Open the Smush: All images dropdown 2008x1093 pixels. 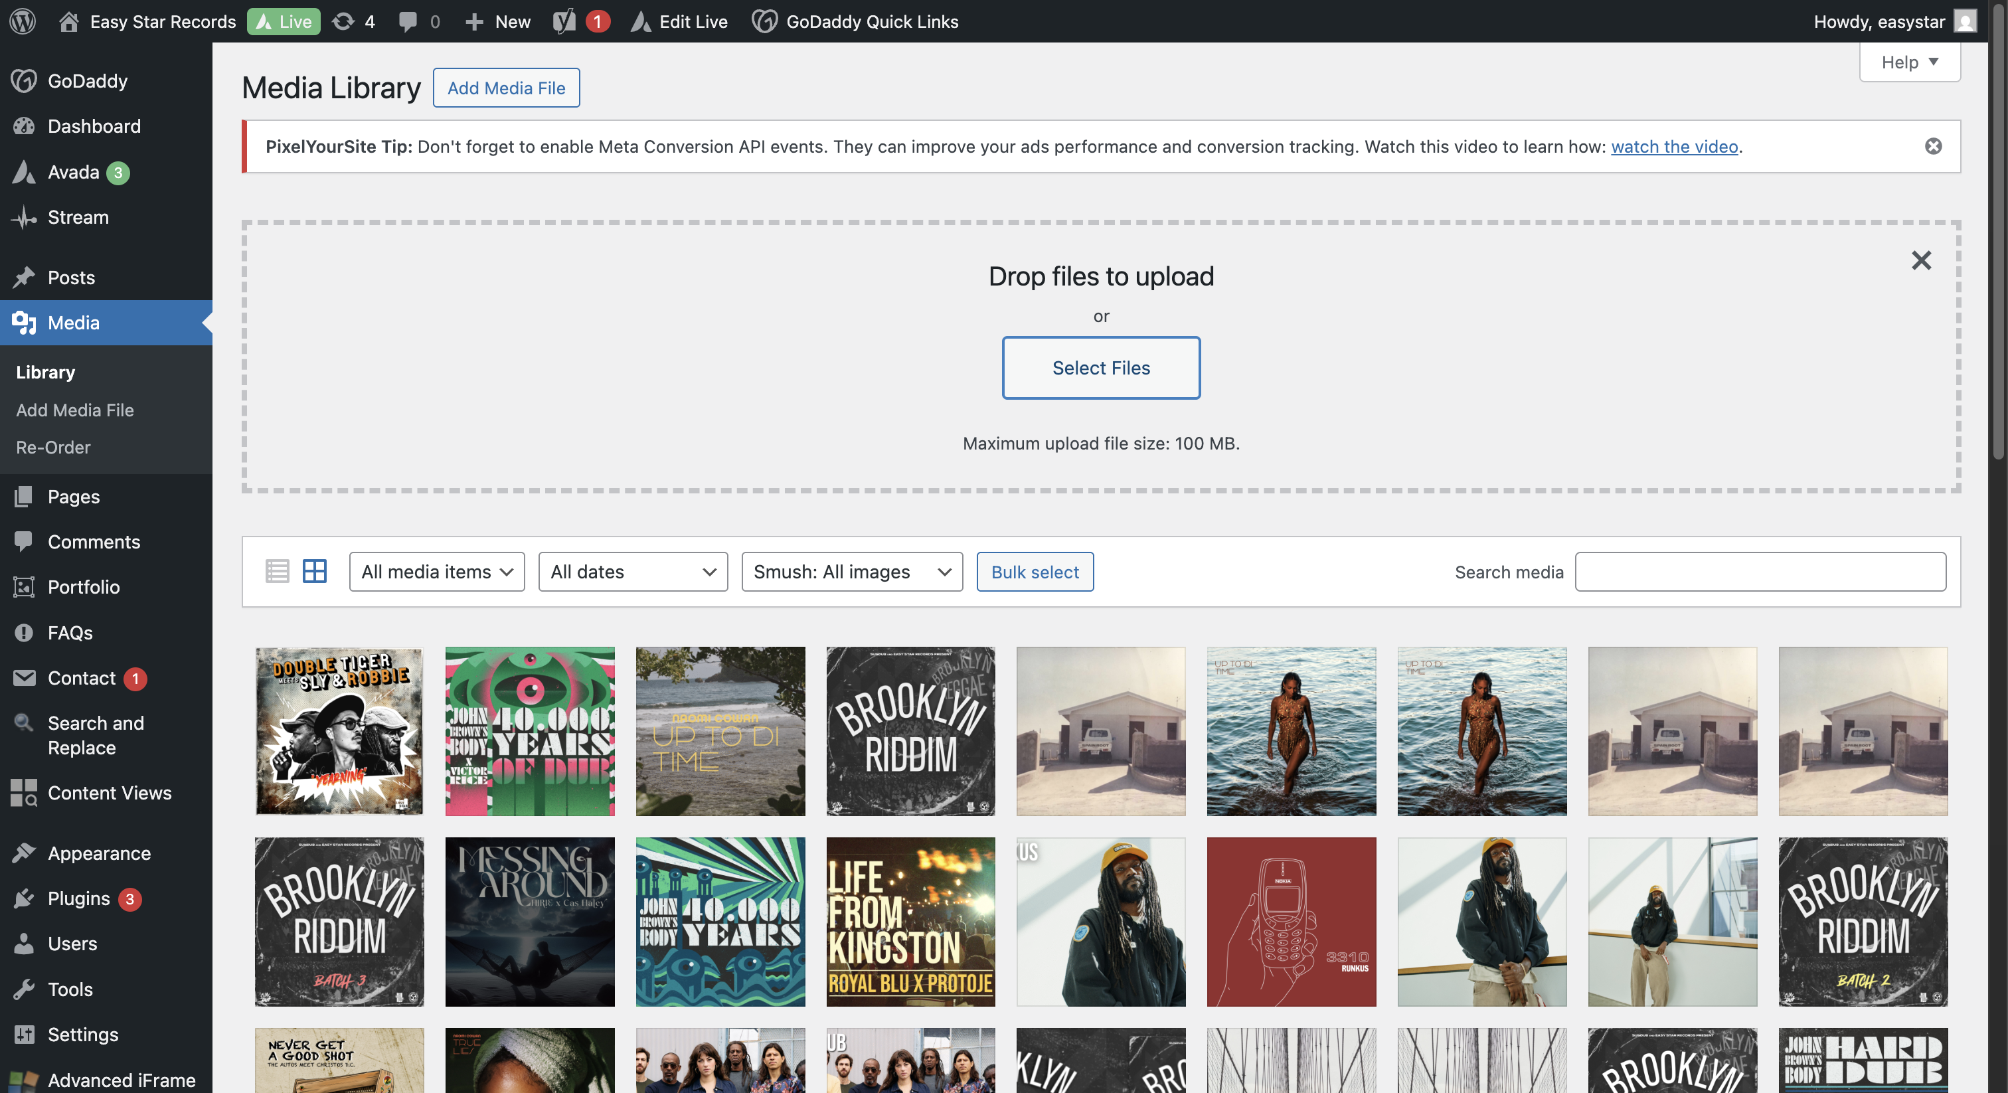pyautogui.click(x=851, y=572)
